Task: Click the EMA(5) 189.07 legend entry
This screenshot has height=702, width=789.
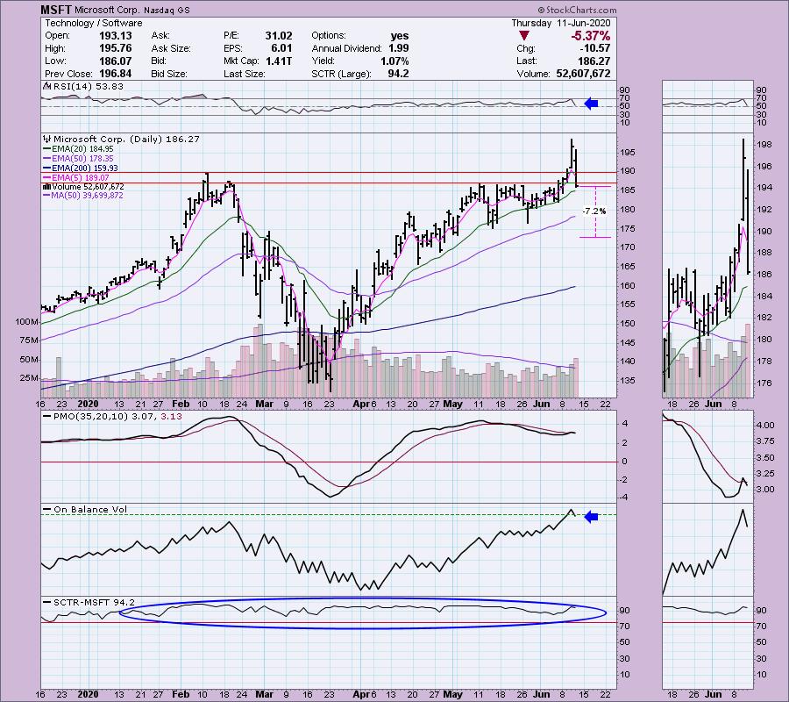Action: (81, 178)
